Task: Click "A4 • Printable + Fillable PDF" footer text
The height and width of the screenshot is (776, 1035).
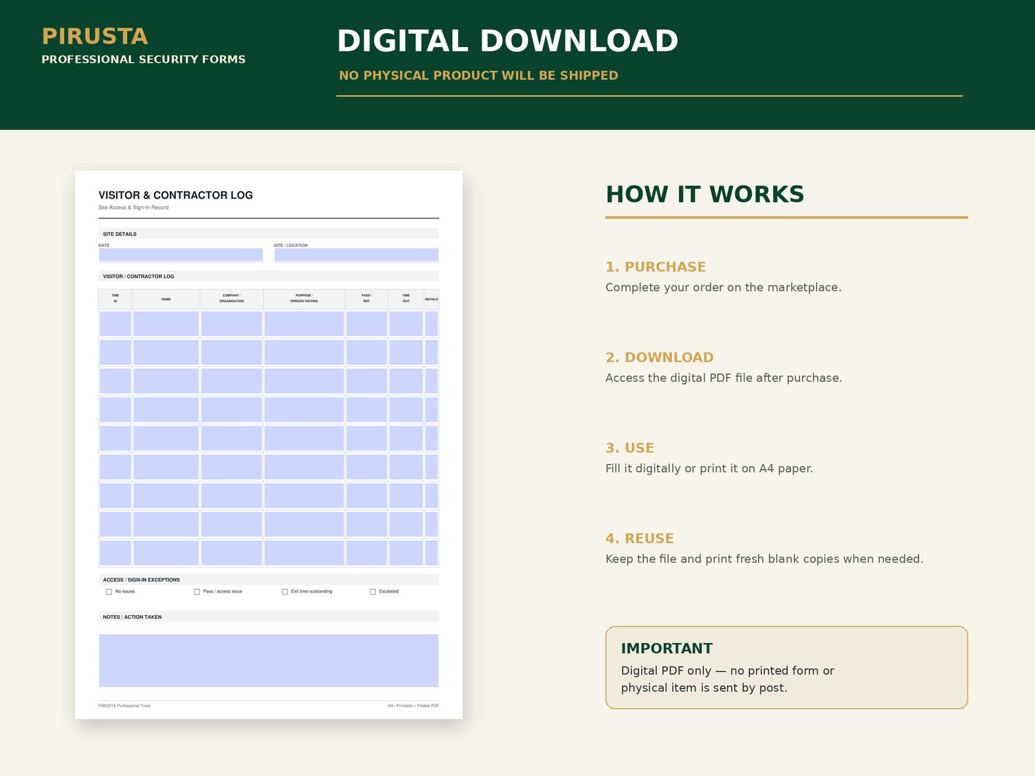Action: click(x=413, y=706)
